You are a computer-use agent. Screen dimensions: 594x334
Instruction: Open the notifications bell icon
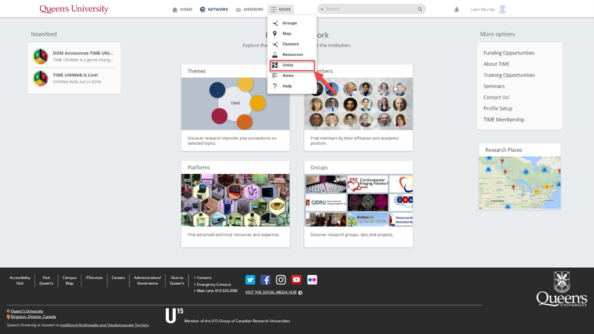pos(457,9)
